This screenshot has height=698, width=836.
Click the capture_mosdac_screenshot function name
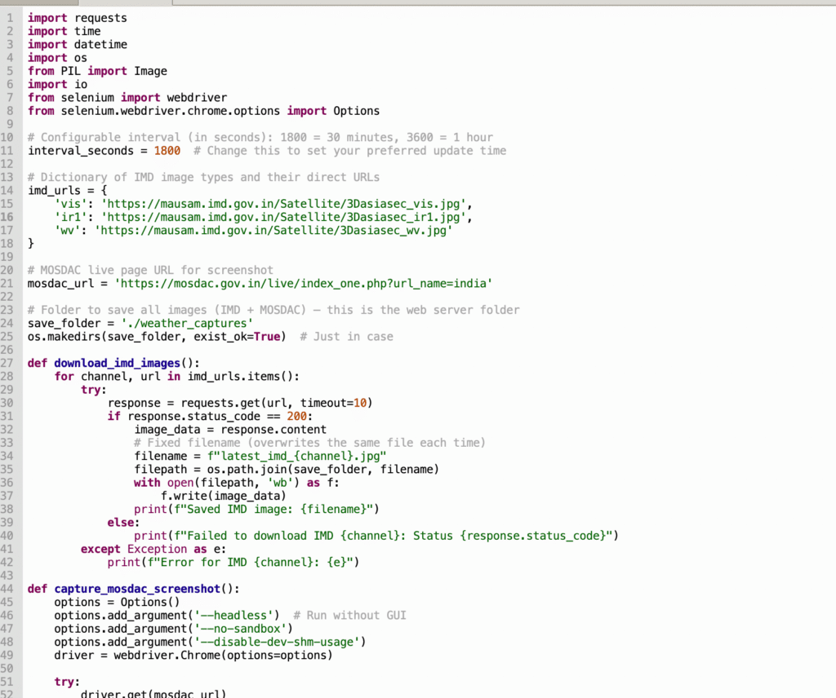click(137, 589)
